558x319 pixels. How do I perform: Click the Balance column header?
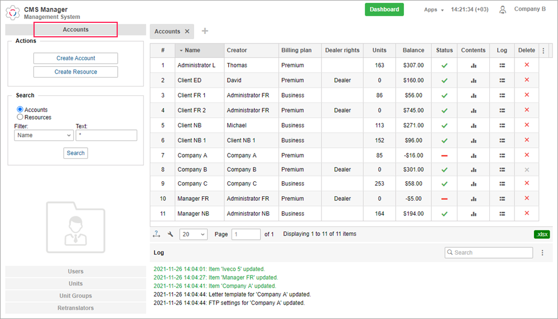[413, 51]
